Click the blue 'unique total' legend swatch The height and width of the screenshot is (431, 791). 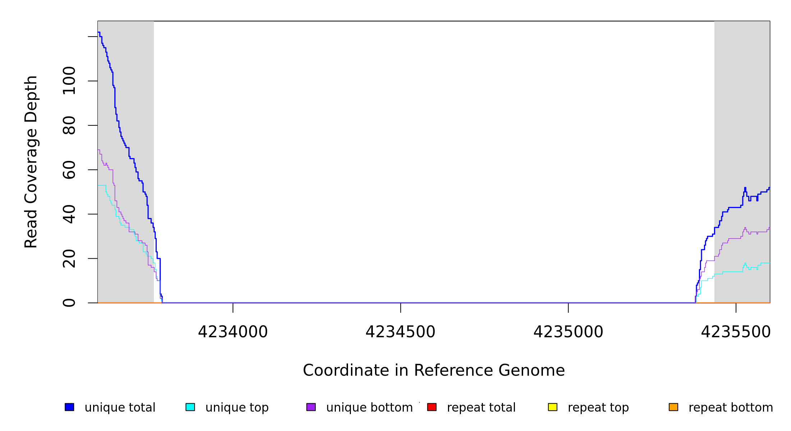point(69,407)
